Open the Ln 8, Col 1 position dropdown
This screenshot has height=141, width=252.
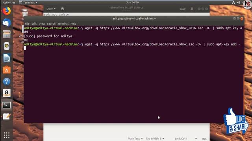pos(186,139)
